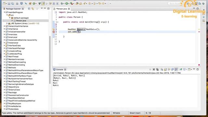This screenshot has height=117, width=208.
Task: Select the PolyMorphysm project
Action: (x=15, y=103)
